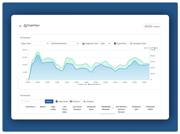This screenshot has height=134, width=180.
Task: Open the date selection range picker
Action: 152,26
